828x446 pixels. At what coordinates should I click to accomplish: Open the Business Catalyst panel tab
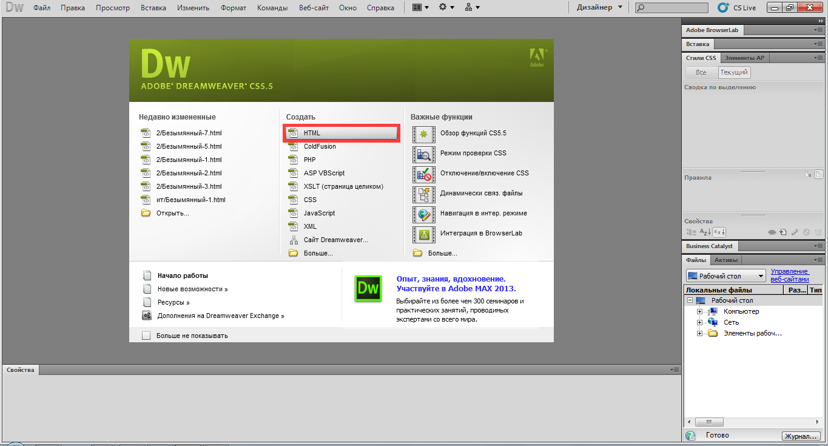pyautogui.click(x=709, y=246)
